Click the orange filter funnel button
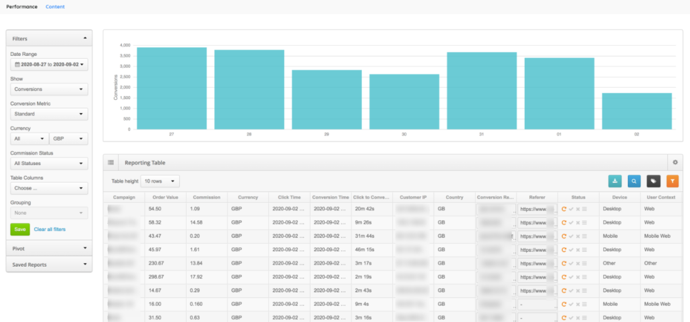 (672, 181)
